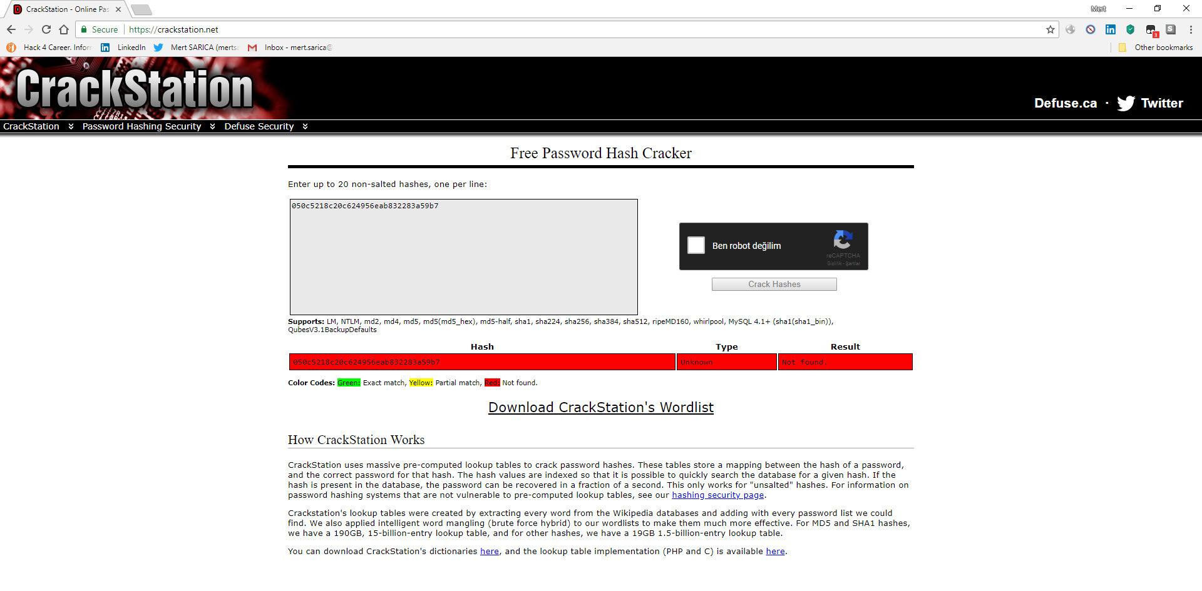Click the Type column header
This screenshot has height=591, width=1202.
click(x=727, y=346)
